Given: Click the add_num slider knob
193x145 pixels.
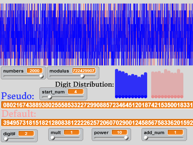Looking at the screenshot, I should pyautogui.click(x=146, y=138).
